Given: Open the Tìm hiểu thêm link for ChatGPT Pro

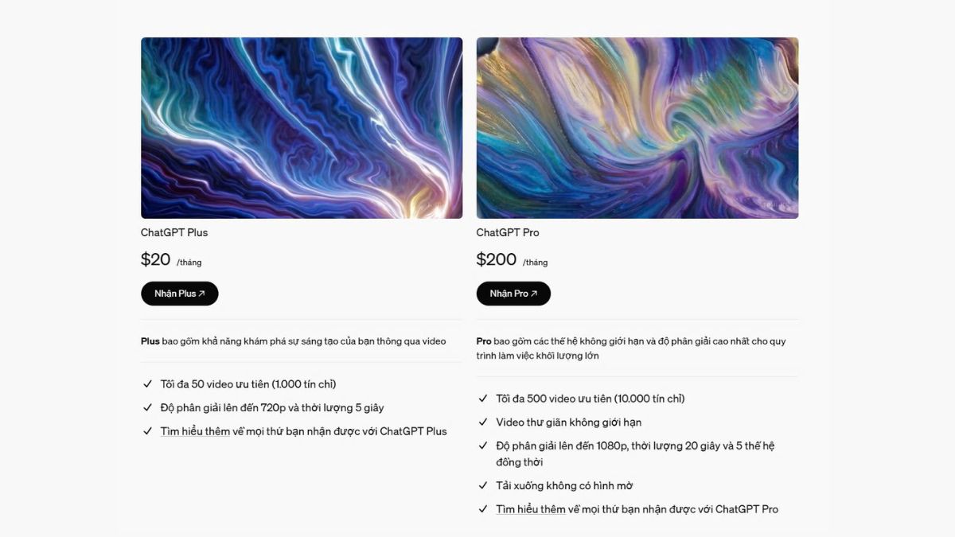Looking at the screenshot, I should (531, 509).
